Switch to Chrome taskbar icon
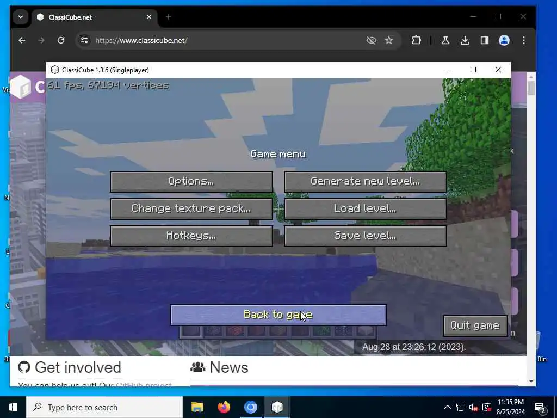Viewport: 557px width, 418px height. click(250, 407)
